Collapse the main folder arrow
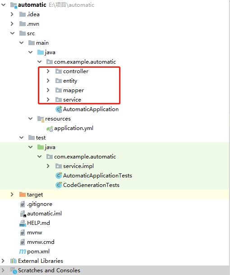 22,42
